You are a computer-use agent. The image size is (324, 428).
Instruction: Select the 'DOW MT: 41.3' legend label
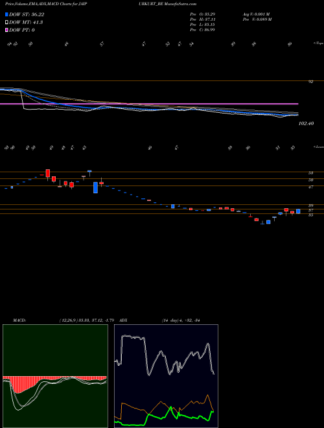coord(26,23)
